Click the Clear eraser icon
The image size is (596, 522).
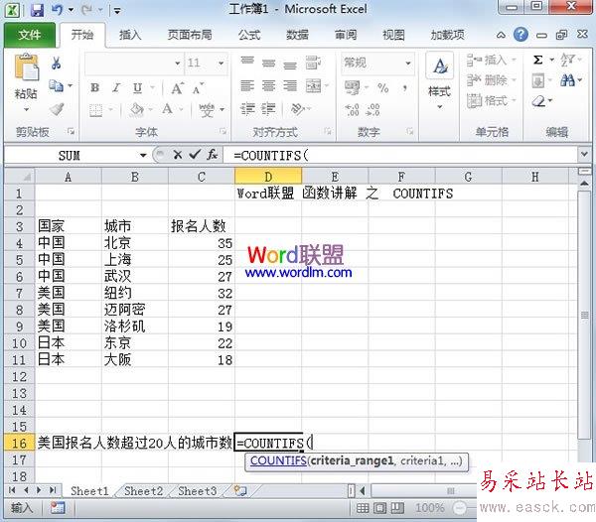pyautogui.click(x=538, y=101)
